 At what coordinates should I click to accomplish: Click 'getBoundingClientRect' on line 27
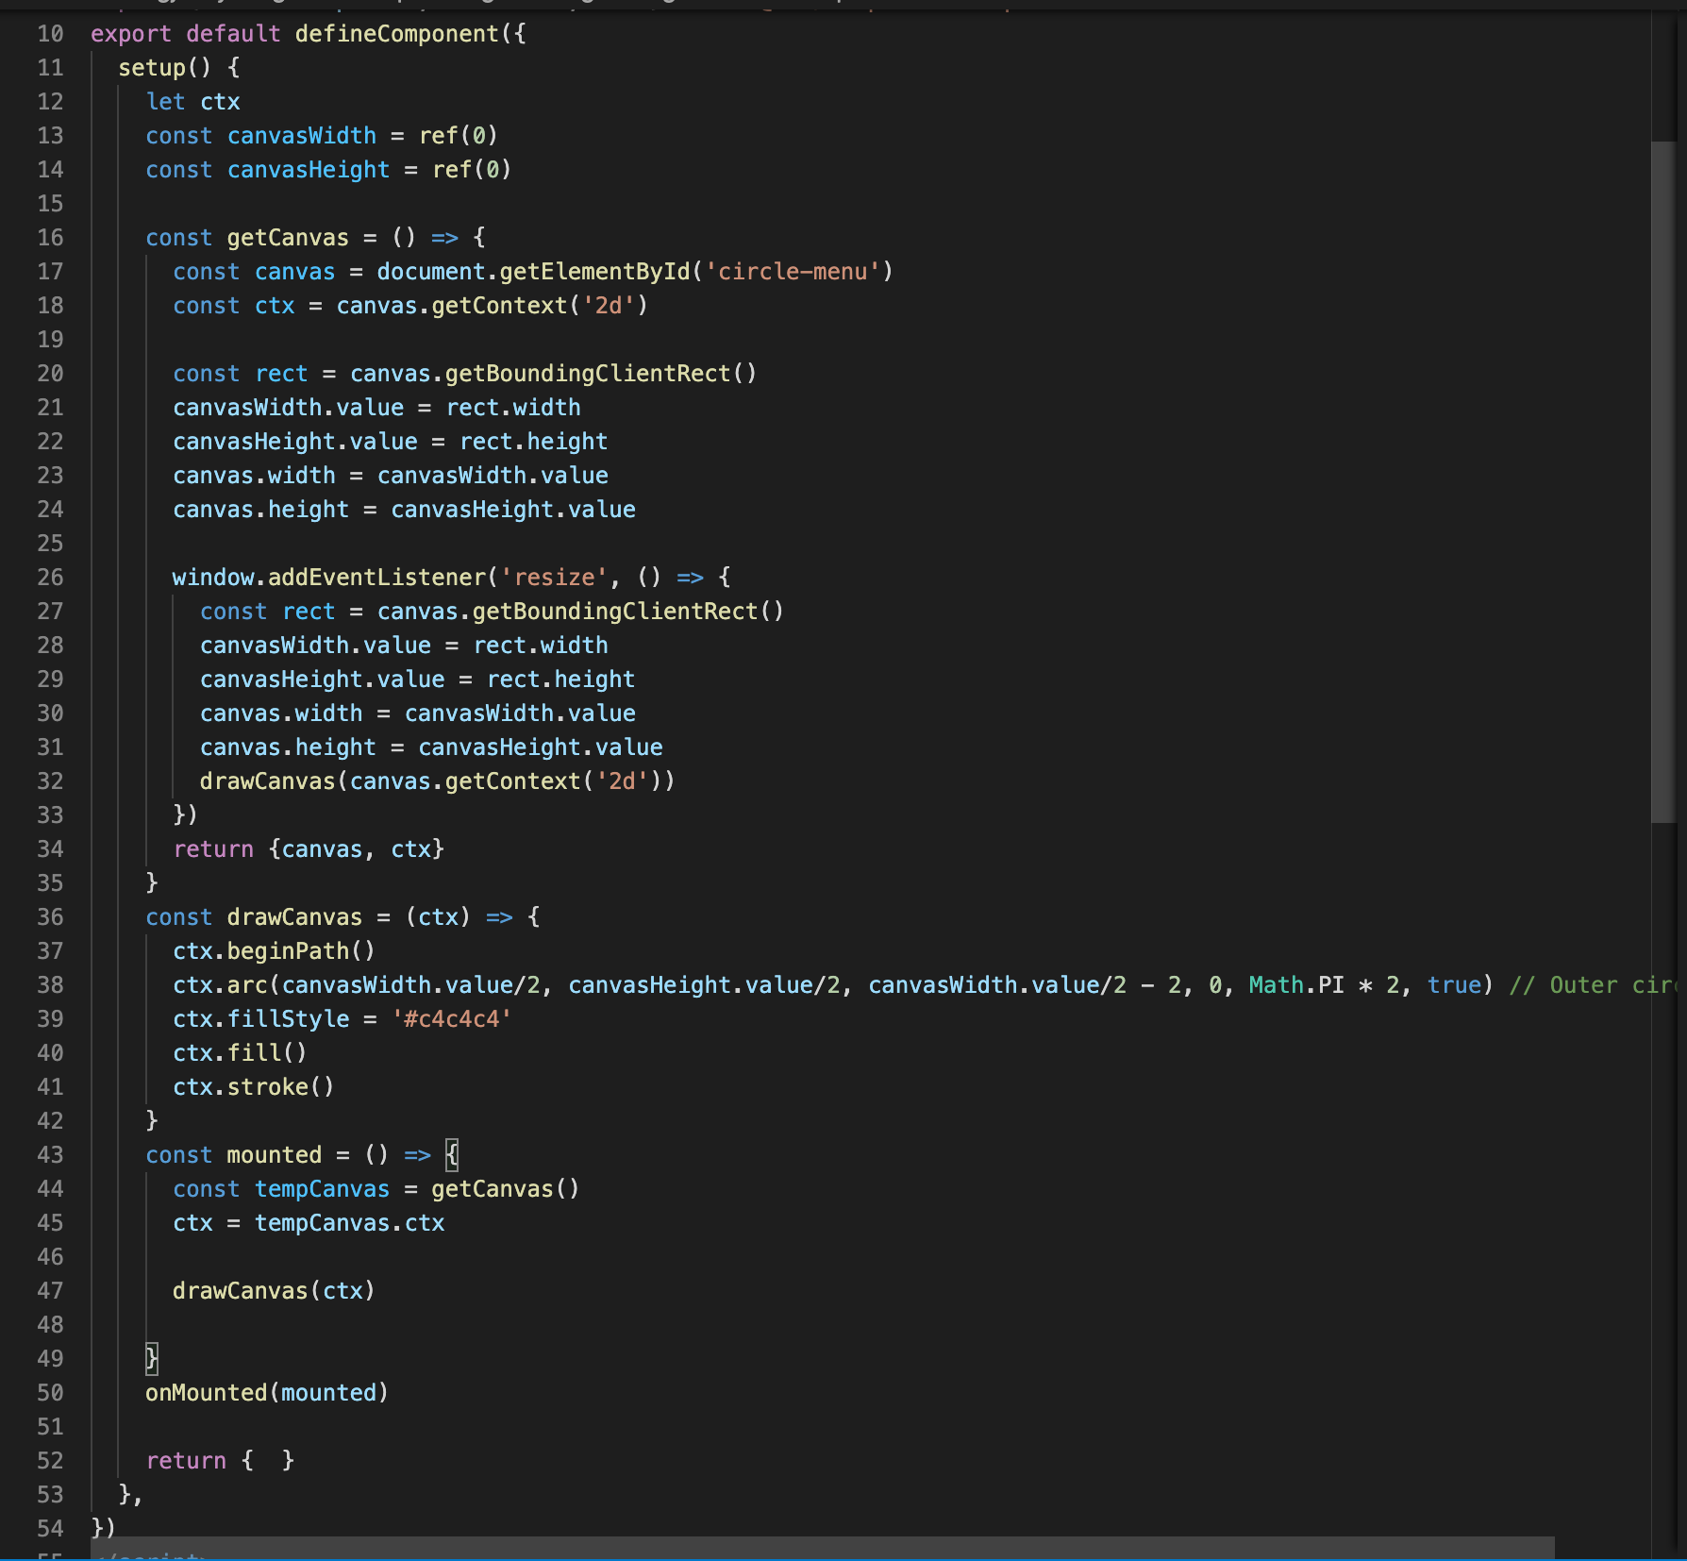615,612
